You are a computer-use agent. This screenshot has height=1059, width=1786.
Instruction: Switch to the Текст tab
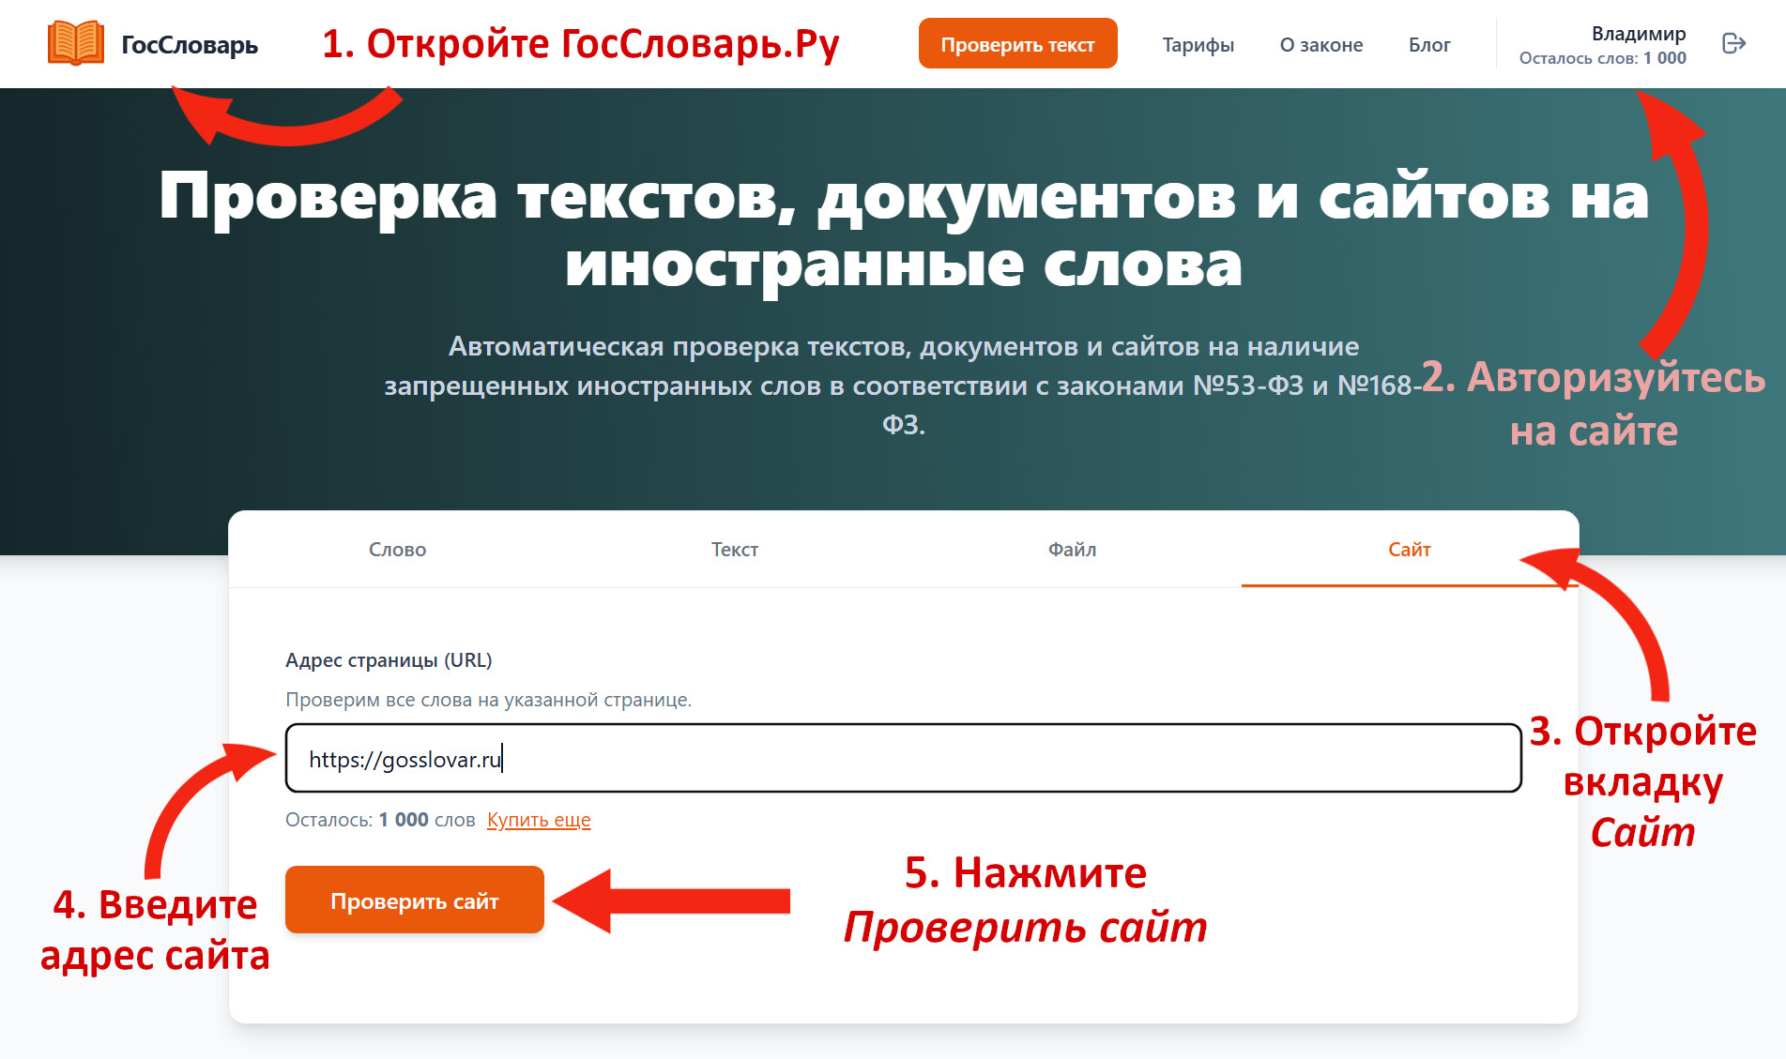735,549
